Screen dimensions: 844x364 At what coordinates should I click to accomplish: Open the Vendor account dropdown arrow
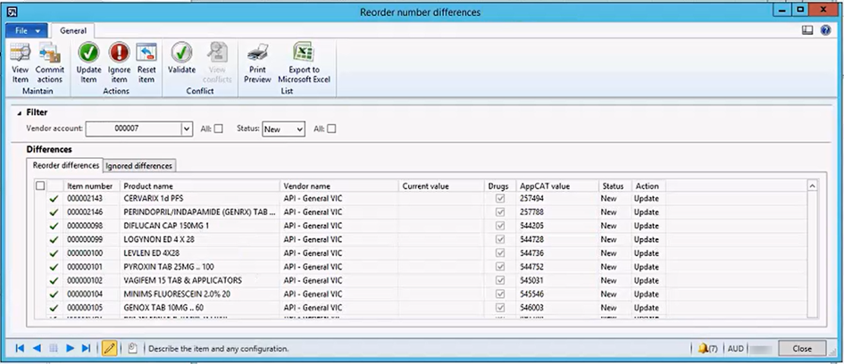pyautogui.click(x=187, y=129)
